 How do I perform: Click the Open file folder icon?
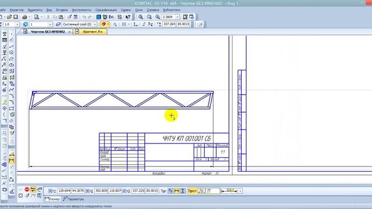[x=9, y=17]
